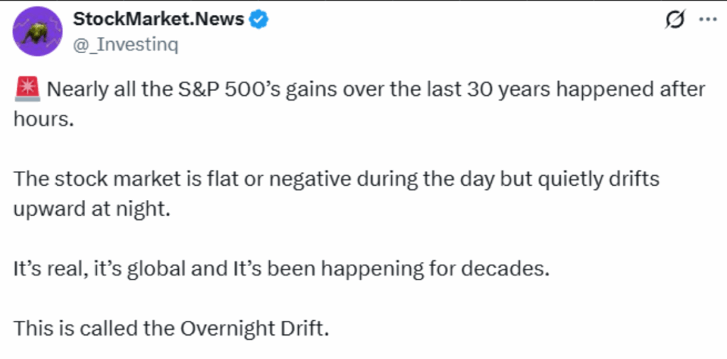The width and height of the screenshot is (727, 359).
Task: Open the three-dot more options menu
Action: point(707,20)
